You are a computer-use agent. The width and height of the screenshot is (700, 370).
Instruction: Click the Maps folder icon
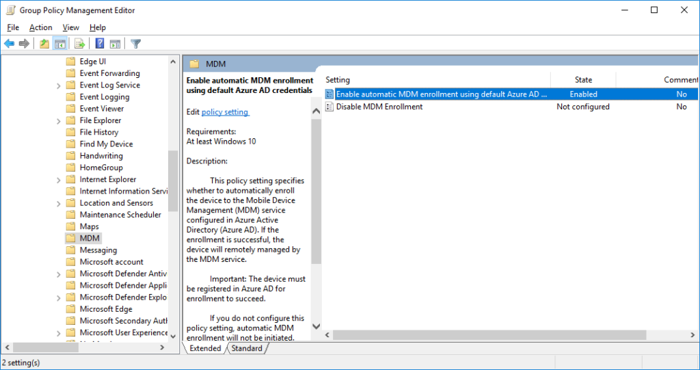[x=70, y=226]
